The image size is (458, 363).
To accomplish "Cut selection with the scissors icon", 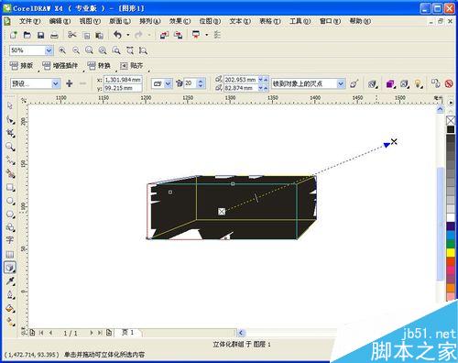I will pos(72,35).
